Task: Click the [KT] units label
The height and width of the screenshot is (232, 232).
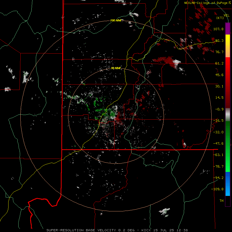Action: pyautogui.click(x=220, y=18)
